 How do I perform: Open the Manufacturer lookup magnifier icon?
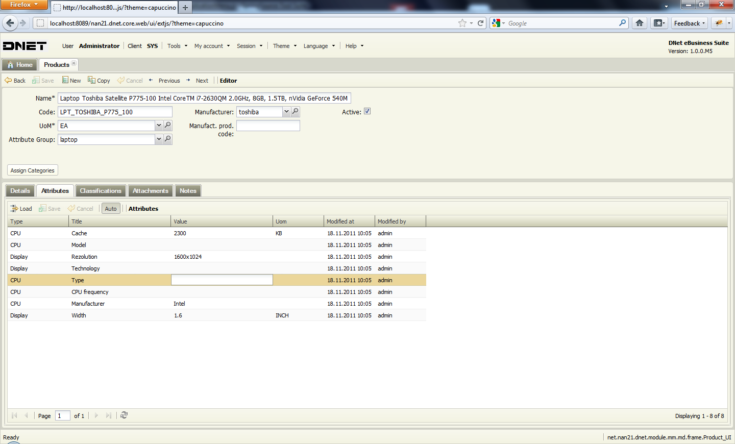click(x=295, y=111)
